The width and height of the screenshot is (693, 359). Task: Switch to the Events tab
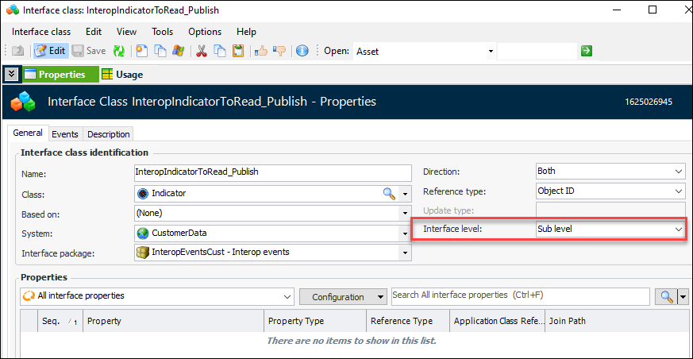click(x=65, y=134)
